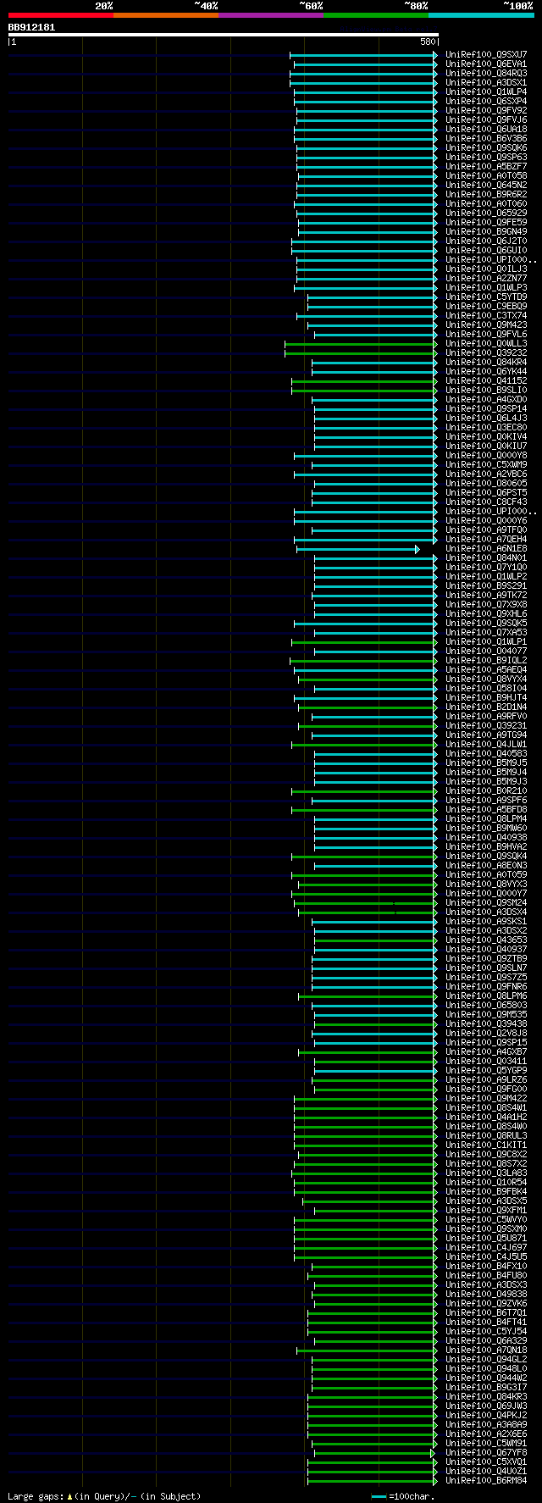Select the UniRef100_Q6J2T0 label
Image resolution: width=542 pixels, height=1503 pixels.
[486, 241]
